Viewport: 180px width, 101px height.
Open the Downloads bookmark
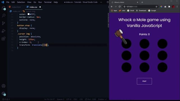coord(141,11)
